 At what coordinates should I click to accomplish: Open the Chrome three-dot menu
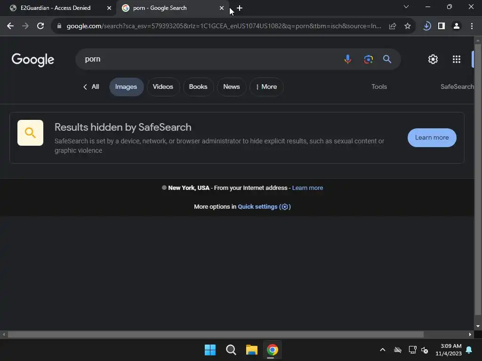[472, 26]
